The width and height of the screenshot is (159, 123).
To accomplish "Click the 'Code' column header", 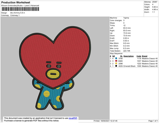I will click(139, 56).
